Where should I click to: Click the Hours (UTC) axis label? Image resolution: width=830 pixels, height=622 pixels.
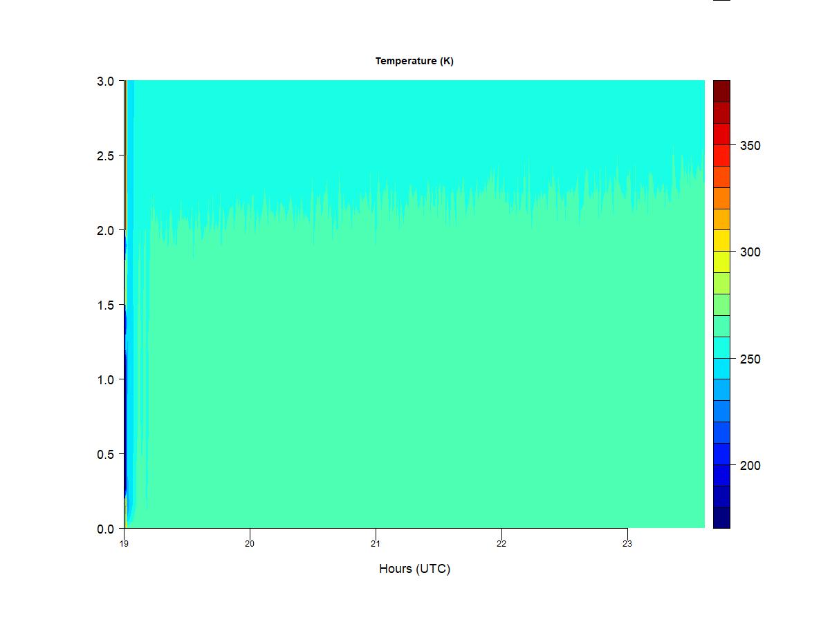(x=414, y=569)
